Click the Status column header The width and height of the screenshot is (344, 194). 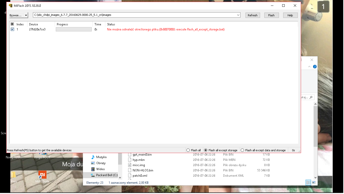[111, 24]
